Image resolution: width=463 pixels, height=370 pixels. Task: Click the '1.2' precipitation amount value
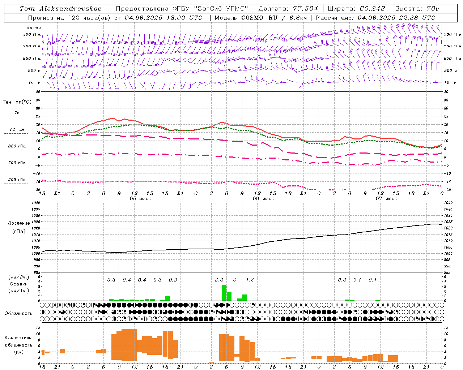pyautogui.click(x=250, y=280)
